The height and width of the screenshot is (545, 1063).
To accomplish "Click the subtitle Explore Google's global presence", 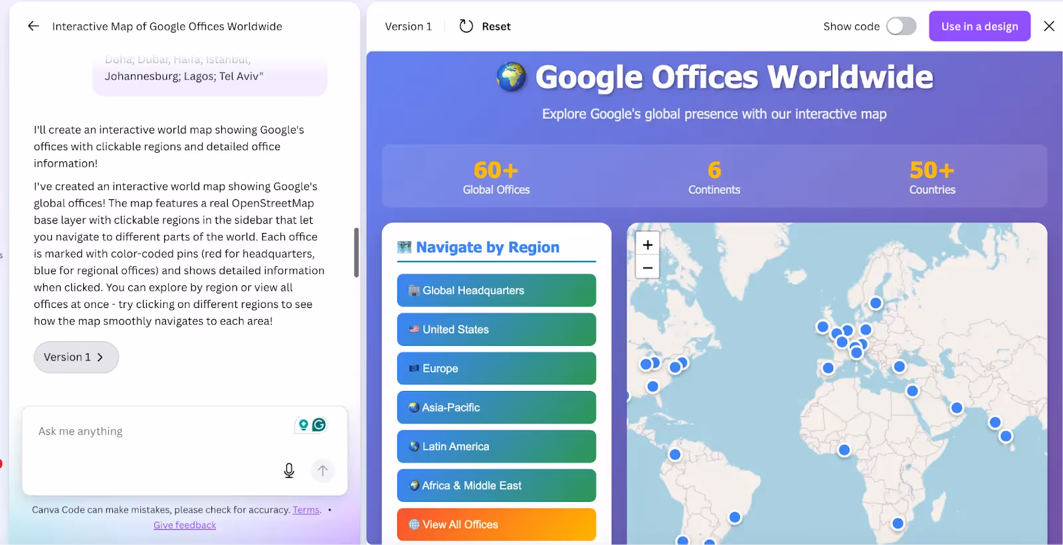I will (x=714, y=114).
